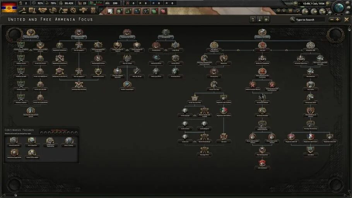Click the globe map mode button
The image size is (352, 198).
tap(339, 8)
